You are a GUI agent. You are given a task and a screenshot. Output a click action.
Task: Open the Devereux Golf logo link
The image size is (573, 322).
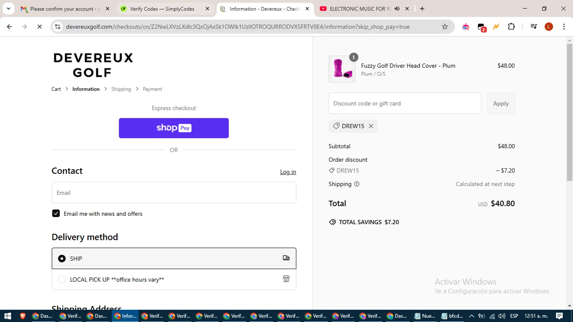(x=93, y=65)
